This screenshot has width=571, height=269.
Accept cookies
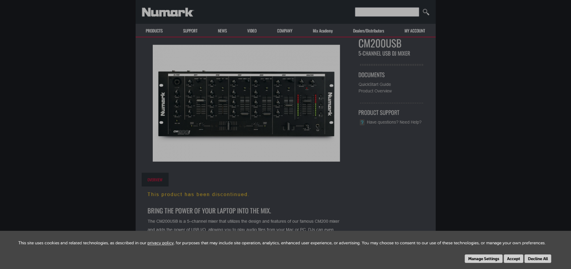click(514, 259)
